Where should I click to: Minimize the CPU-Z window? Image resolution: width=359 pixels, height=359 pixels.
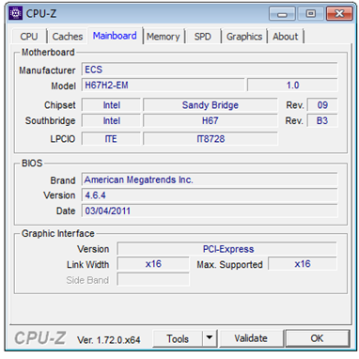coord(282,14)
